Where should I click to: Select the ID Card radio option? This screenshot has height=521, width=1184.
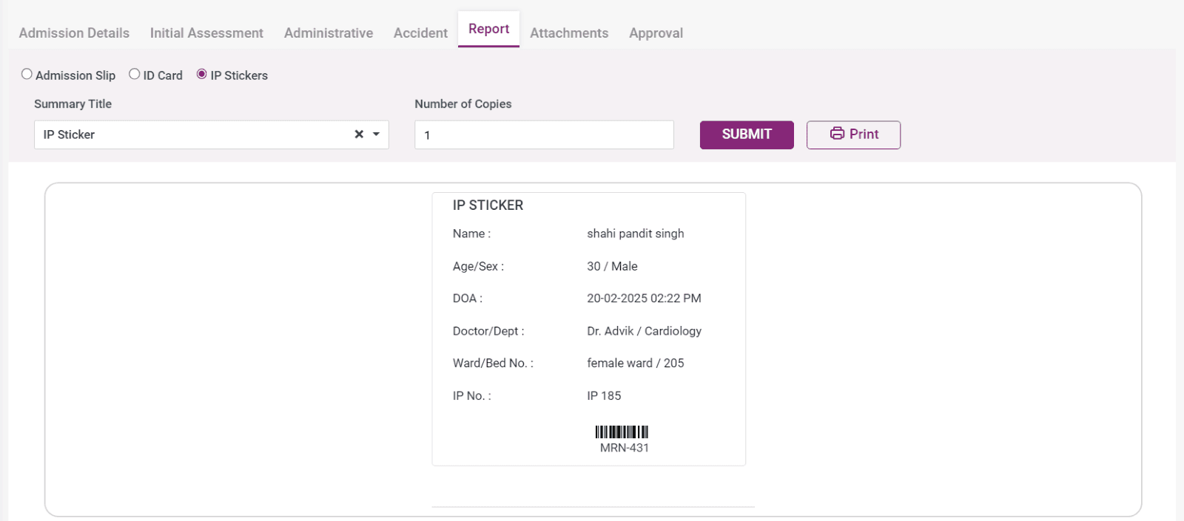pyautogui.click(x=135, y=75)
